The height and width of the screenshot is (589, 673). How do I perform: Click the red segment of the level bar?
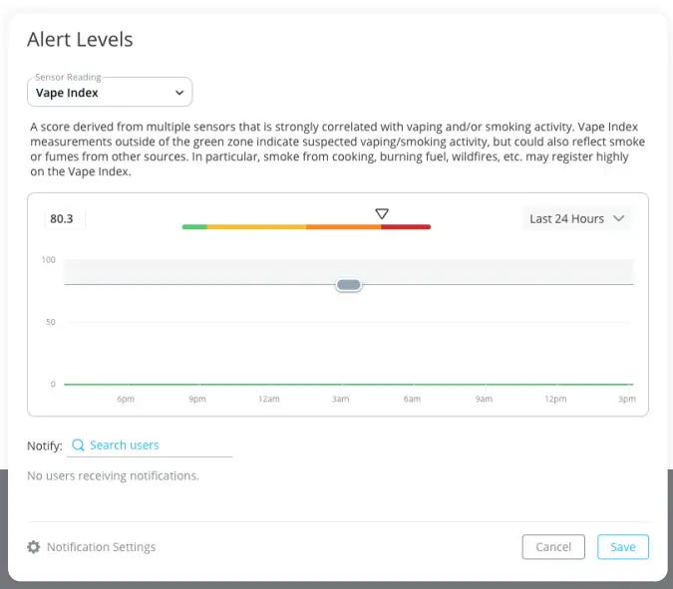point(406,227)
